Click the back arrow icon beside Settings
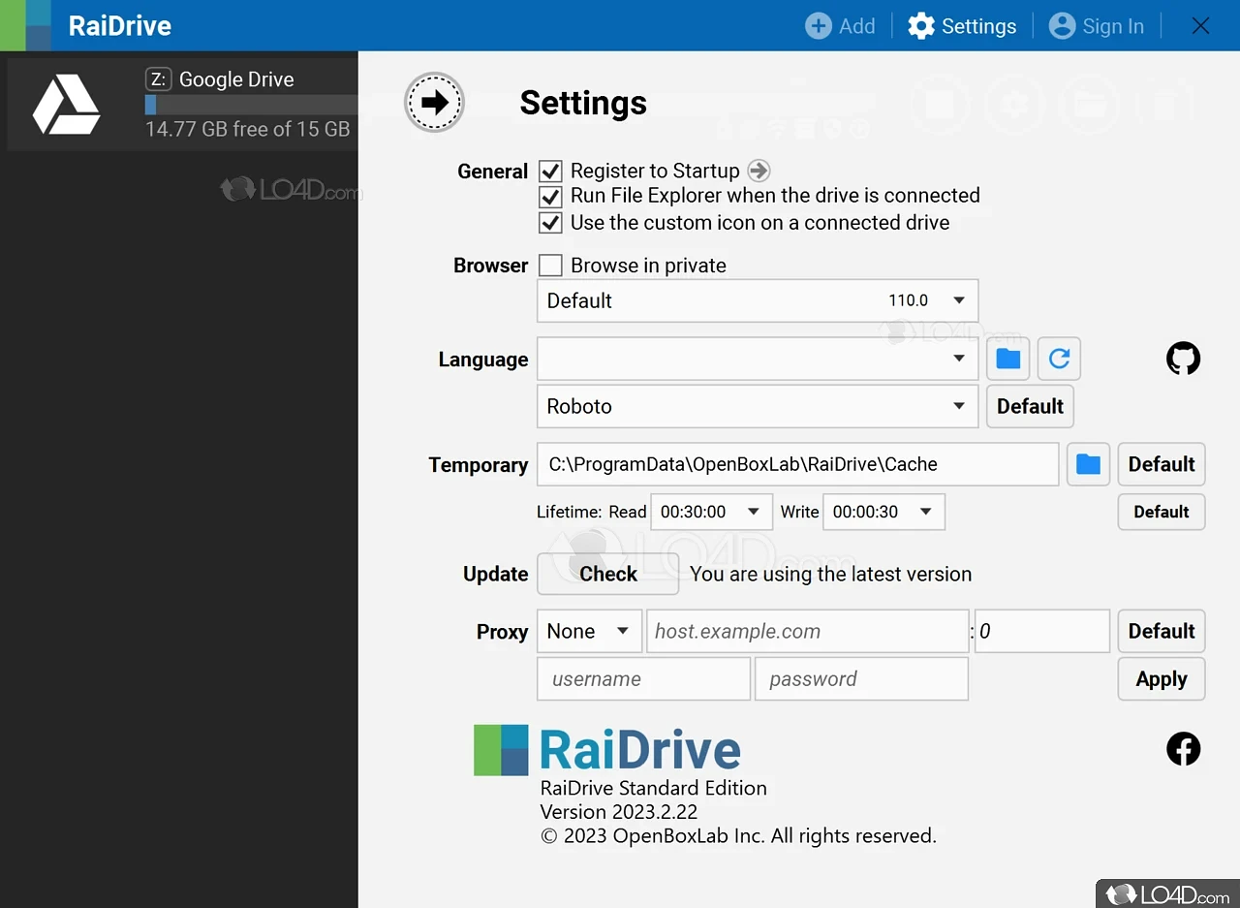Screen dimensions: 1240x908 coord(434,102)
